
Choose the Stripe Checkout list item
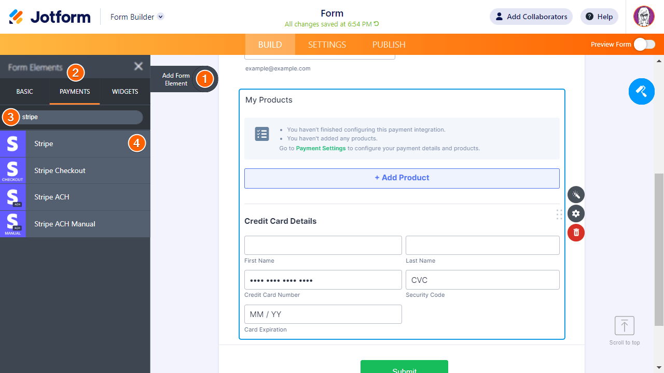tap(75, 170)
